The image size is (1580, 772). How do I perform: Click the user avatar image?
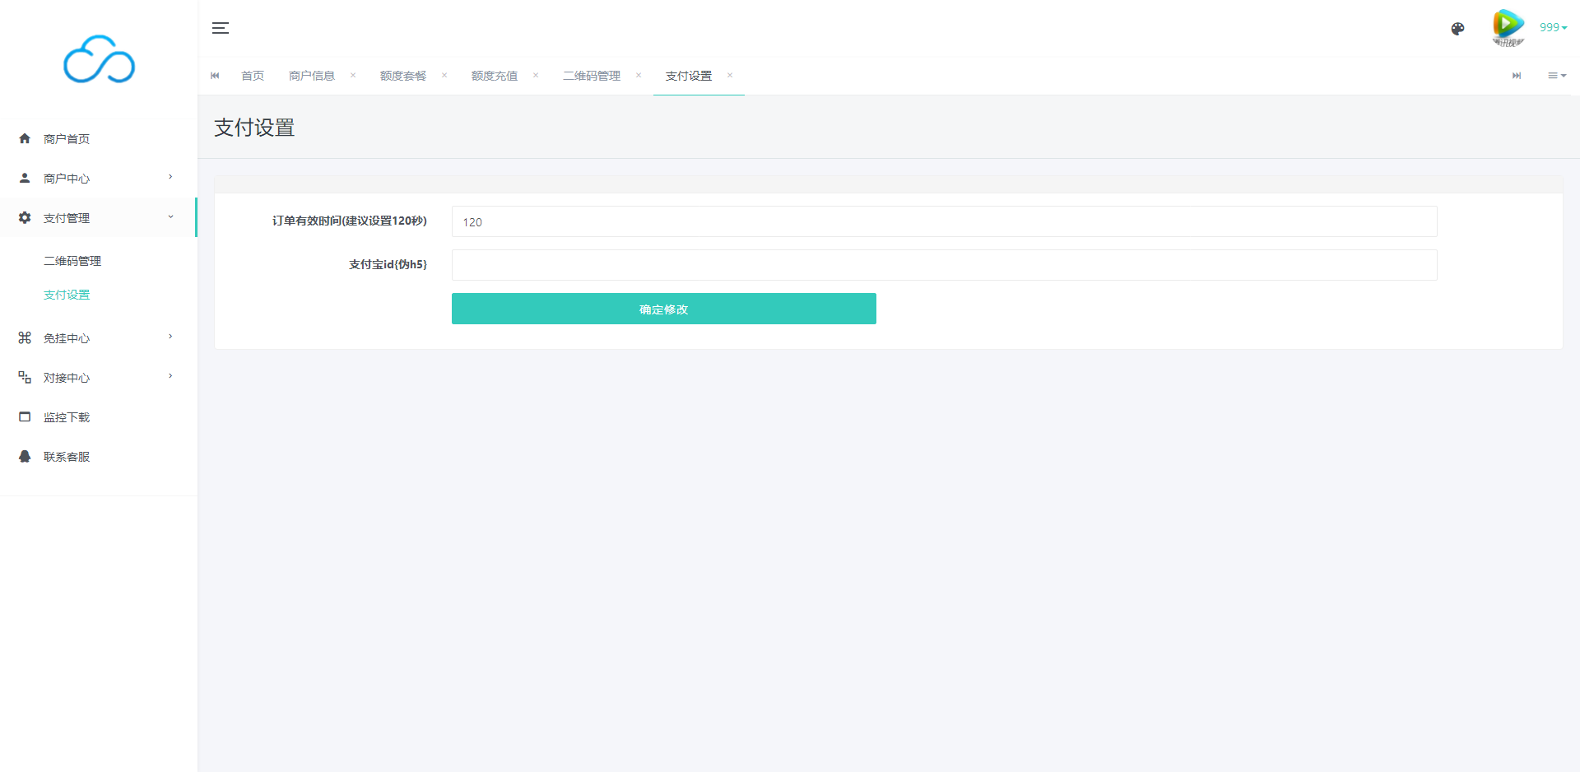1508,28
